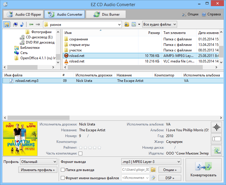Select the участок folder
Image resolution: width=226 pixels, height=185 pixels.
click(x=75, y=50)
